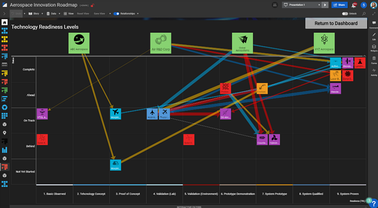The image size is (378, 208).
Task: Open the Save View dropdown arrow
Action: 110,14
